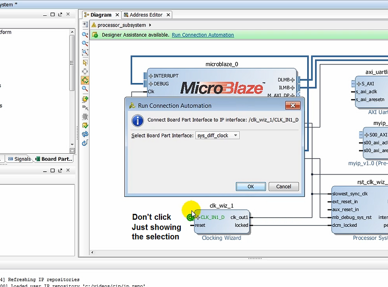The width and height of the screenshot is (388, 287).
Task: Expand the DEBUG port on microblaze_0
Action: coord(151,84)
